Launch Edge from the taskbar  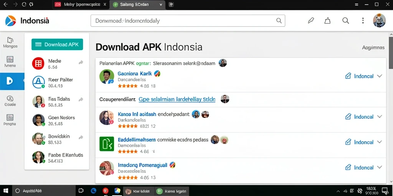pyautogui.click(x=93, y=191)
